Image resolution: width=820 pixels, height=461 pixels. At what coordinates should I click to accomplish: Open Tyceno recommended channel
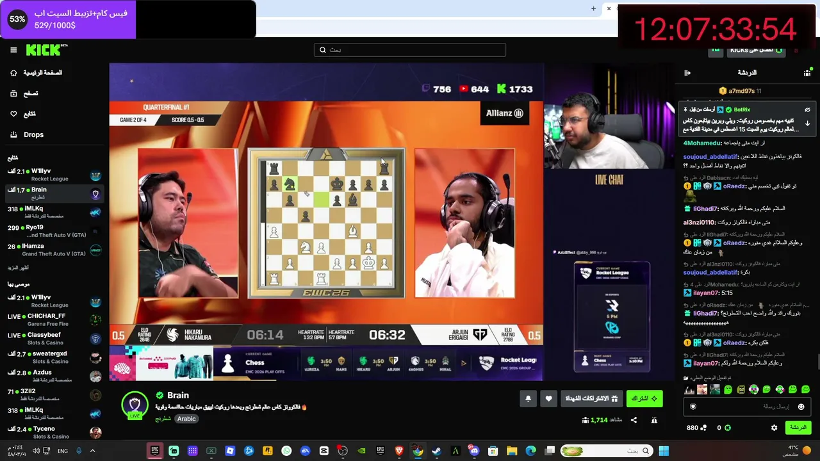click(x=54, y=432)
